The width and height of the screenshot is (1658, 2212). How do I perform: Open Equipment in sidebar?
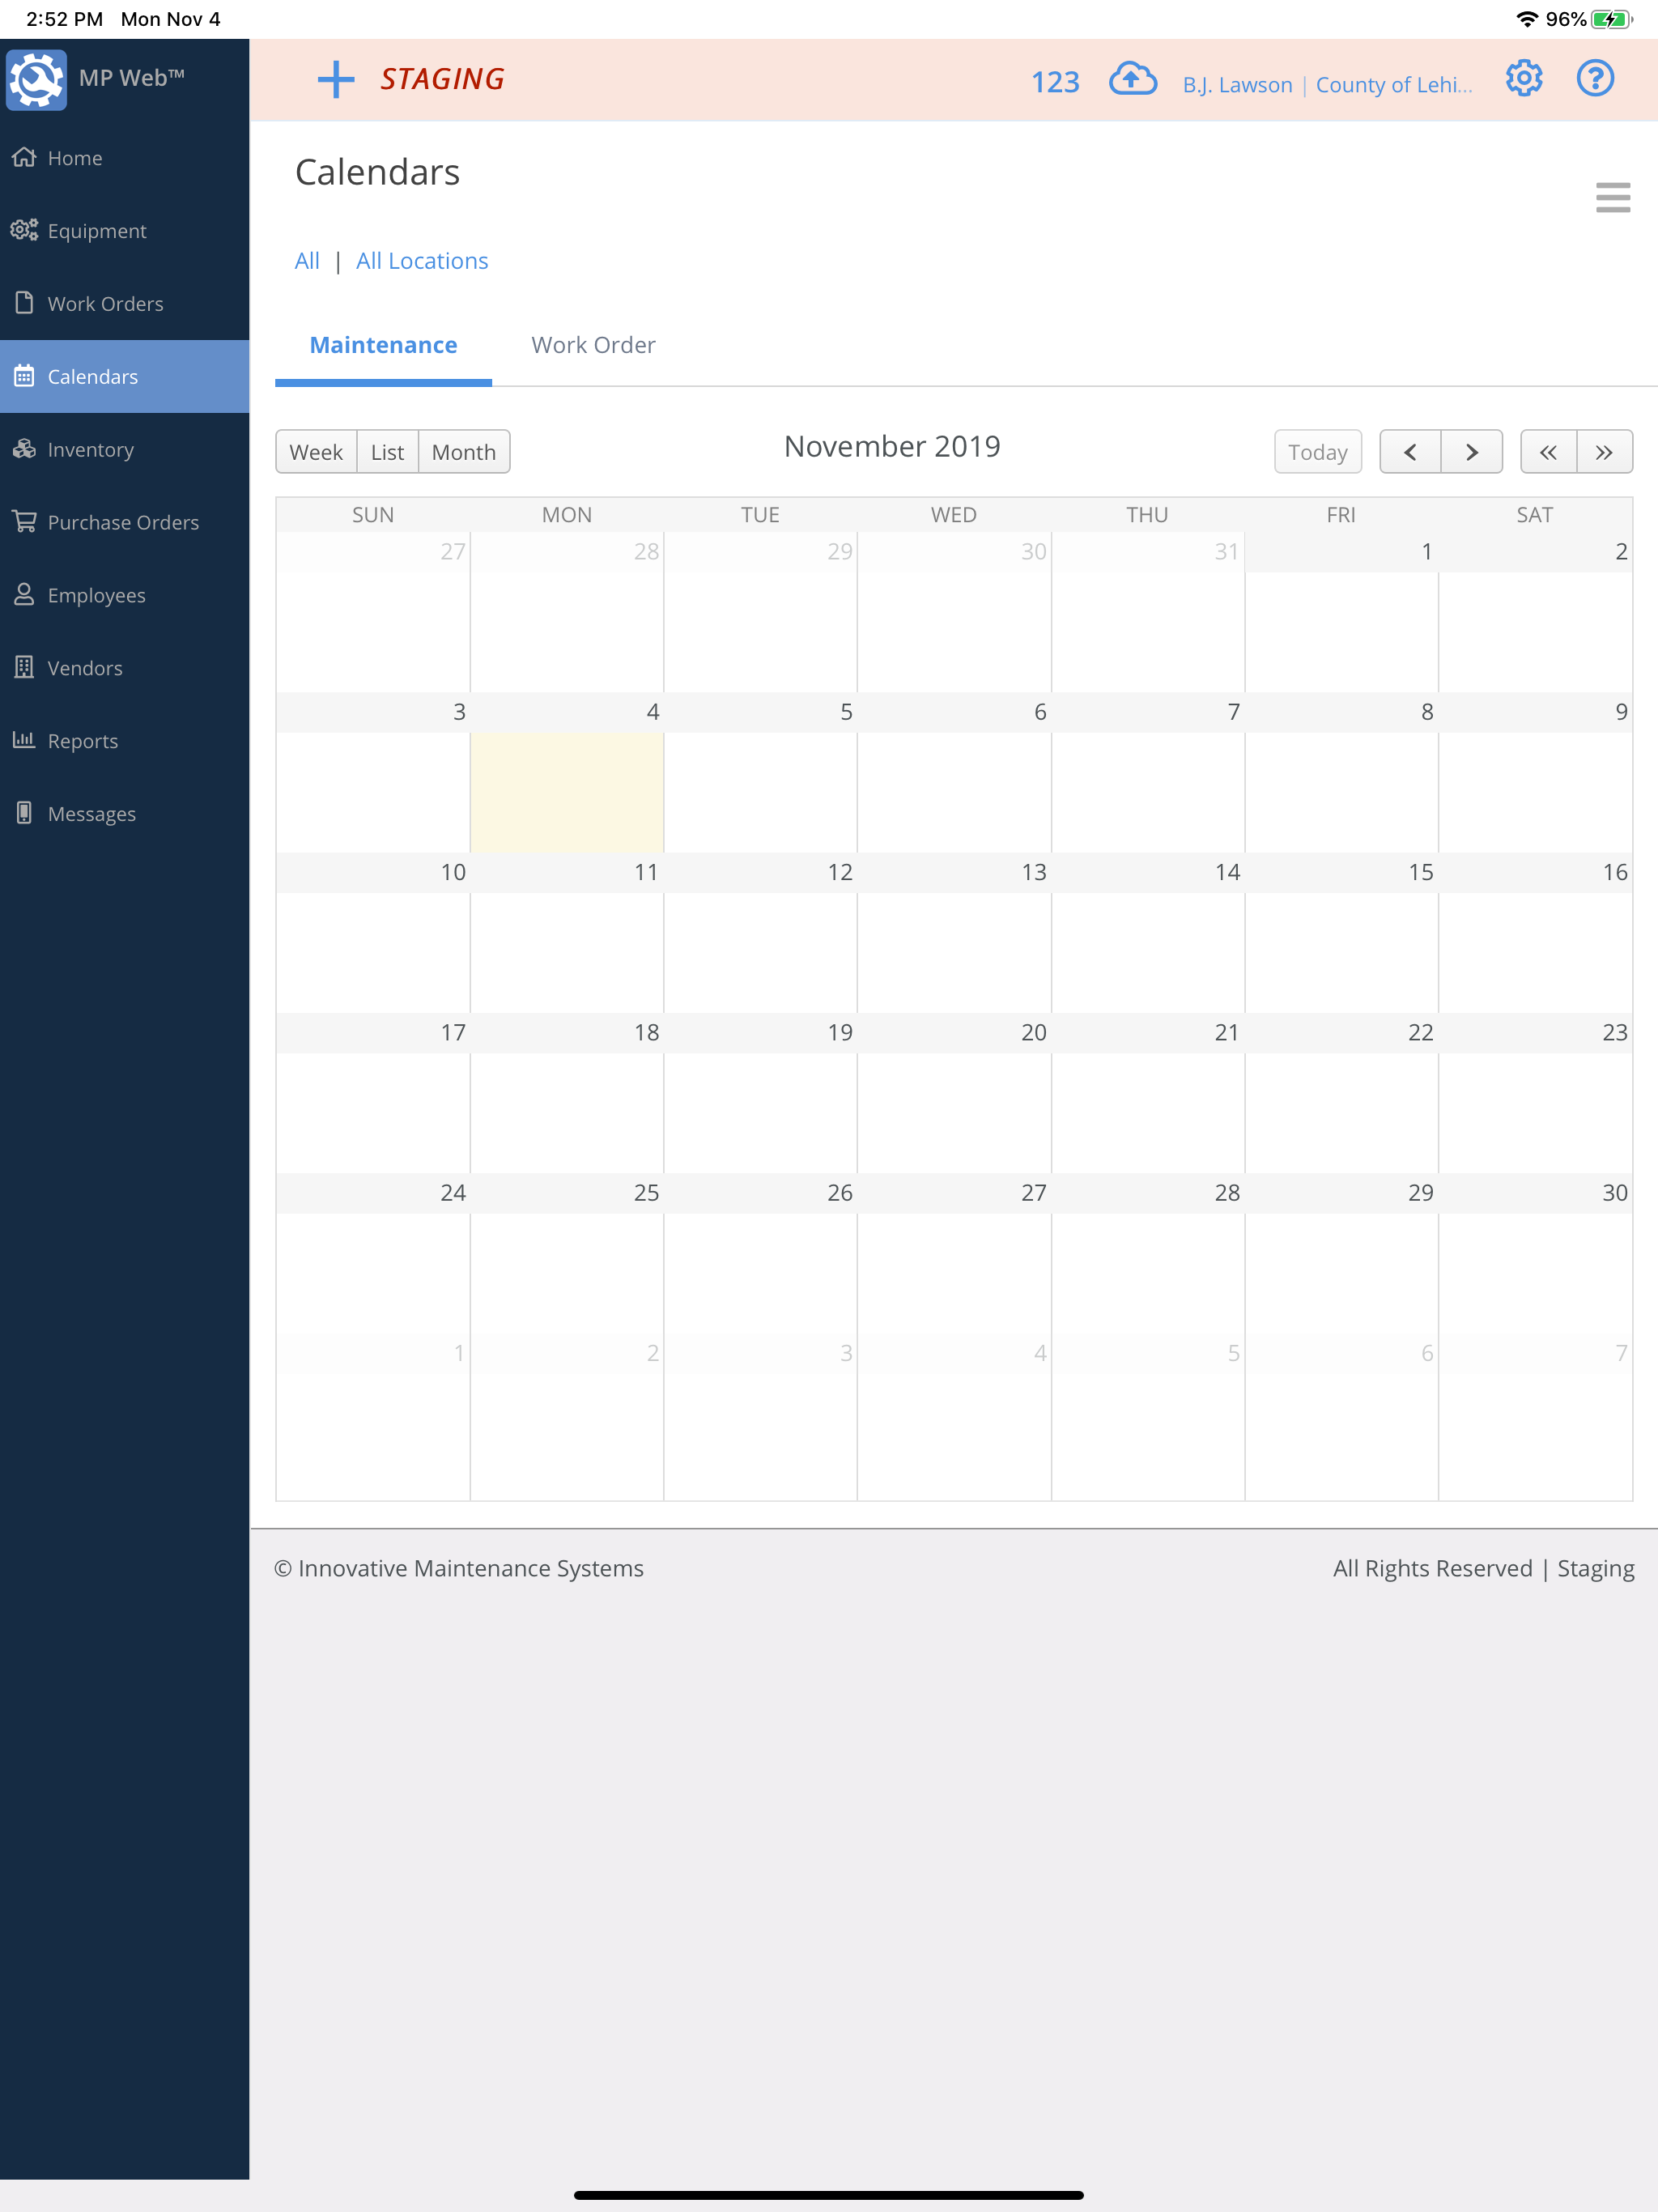point(124,231)
